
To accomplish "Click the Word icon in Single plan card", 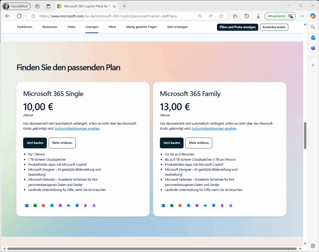I will point(27,206).
